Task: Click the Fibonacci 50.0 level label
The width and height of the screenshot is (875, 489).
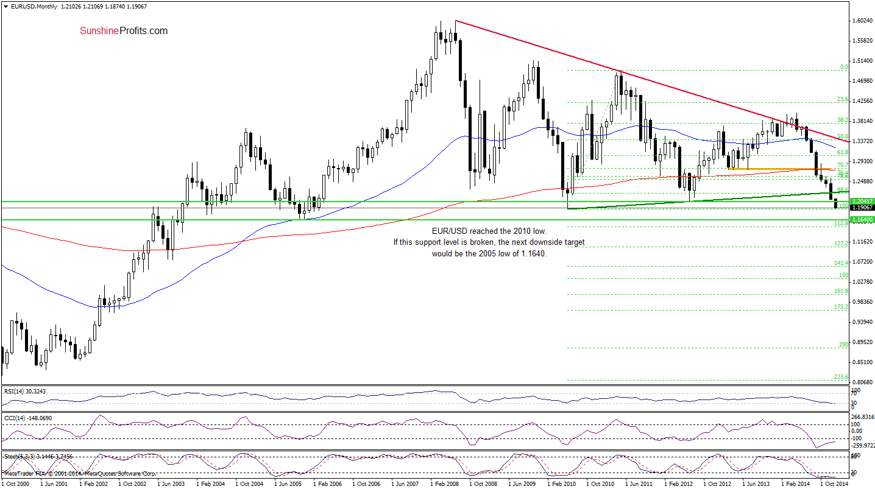Action: tap(843, 136)
